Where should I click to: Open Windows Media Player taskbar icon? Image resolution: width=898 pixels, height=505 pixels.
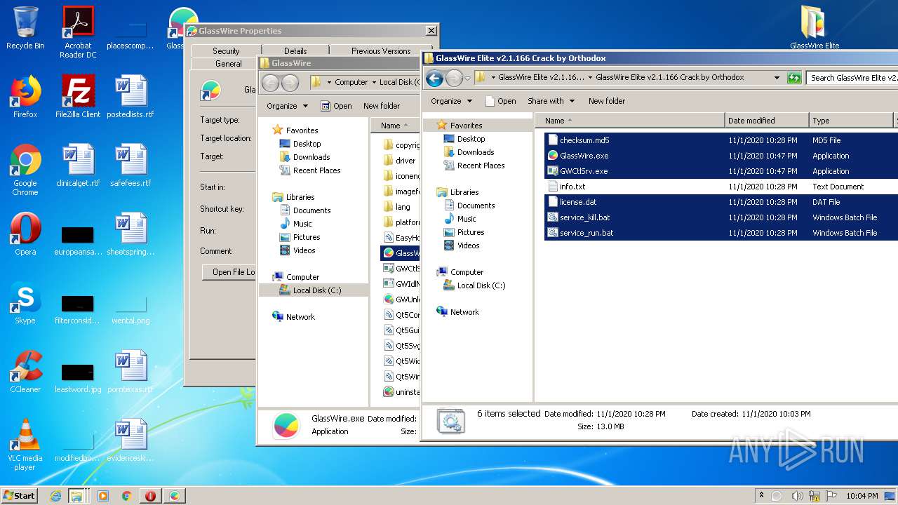103,496
